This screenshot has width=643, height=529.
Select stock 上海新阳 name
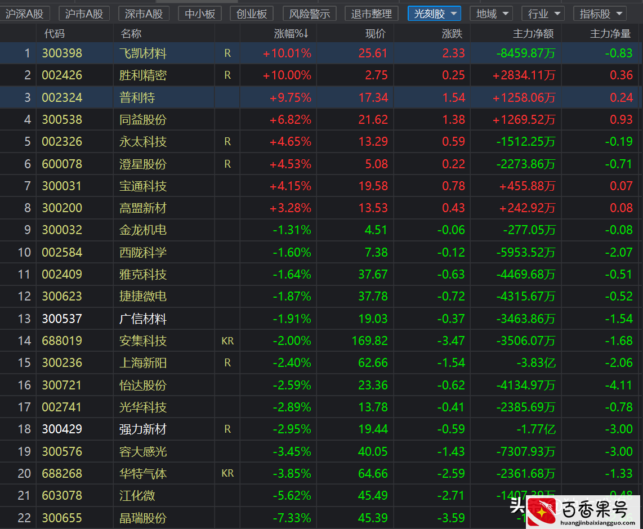tap(142, 362)
